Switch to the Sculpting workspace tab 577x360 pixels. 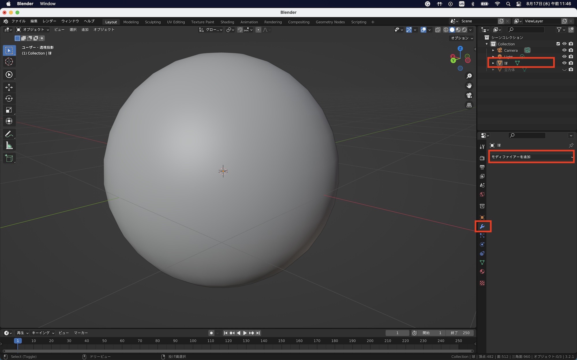[x=153, y=22]
